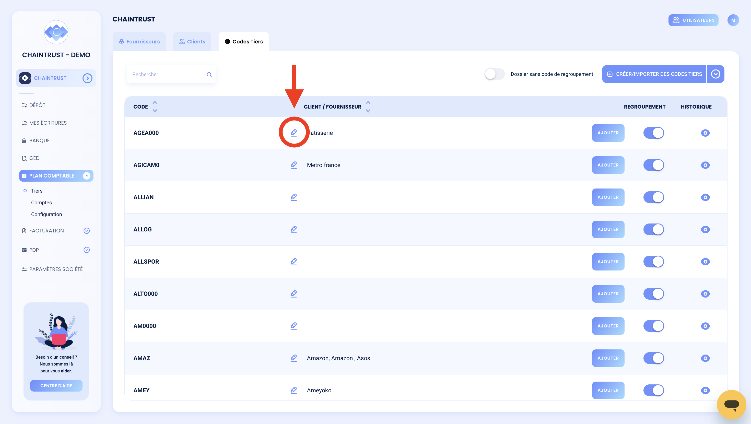Switch to the Fournisseurs tab
Screen dimensions: 751x424
(x=139, y=42)
